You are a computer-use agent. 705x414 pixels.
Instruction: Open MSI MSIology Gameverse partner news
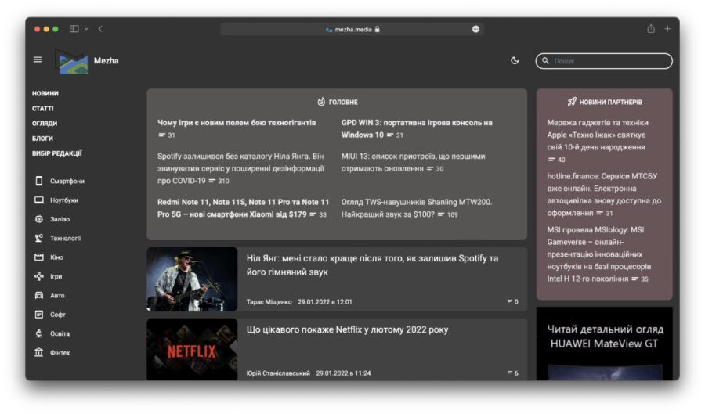click(599, 254)
